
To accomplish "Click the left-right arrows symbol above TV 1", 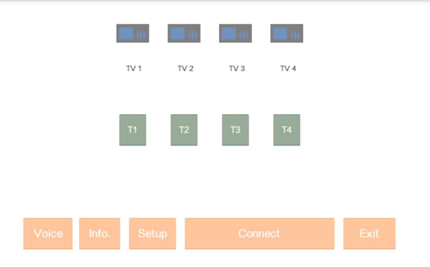I will coord(141,35).
